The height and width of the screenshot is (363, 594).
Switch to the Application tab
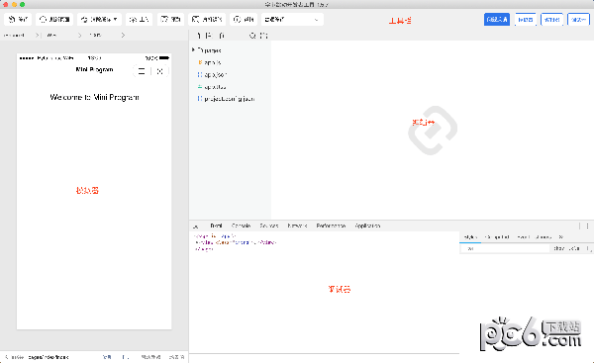pos(367,226)
